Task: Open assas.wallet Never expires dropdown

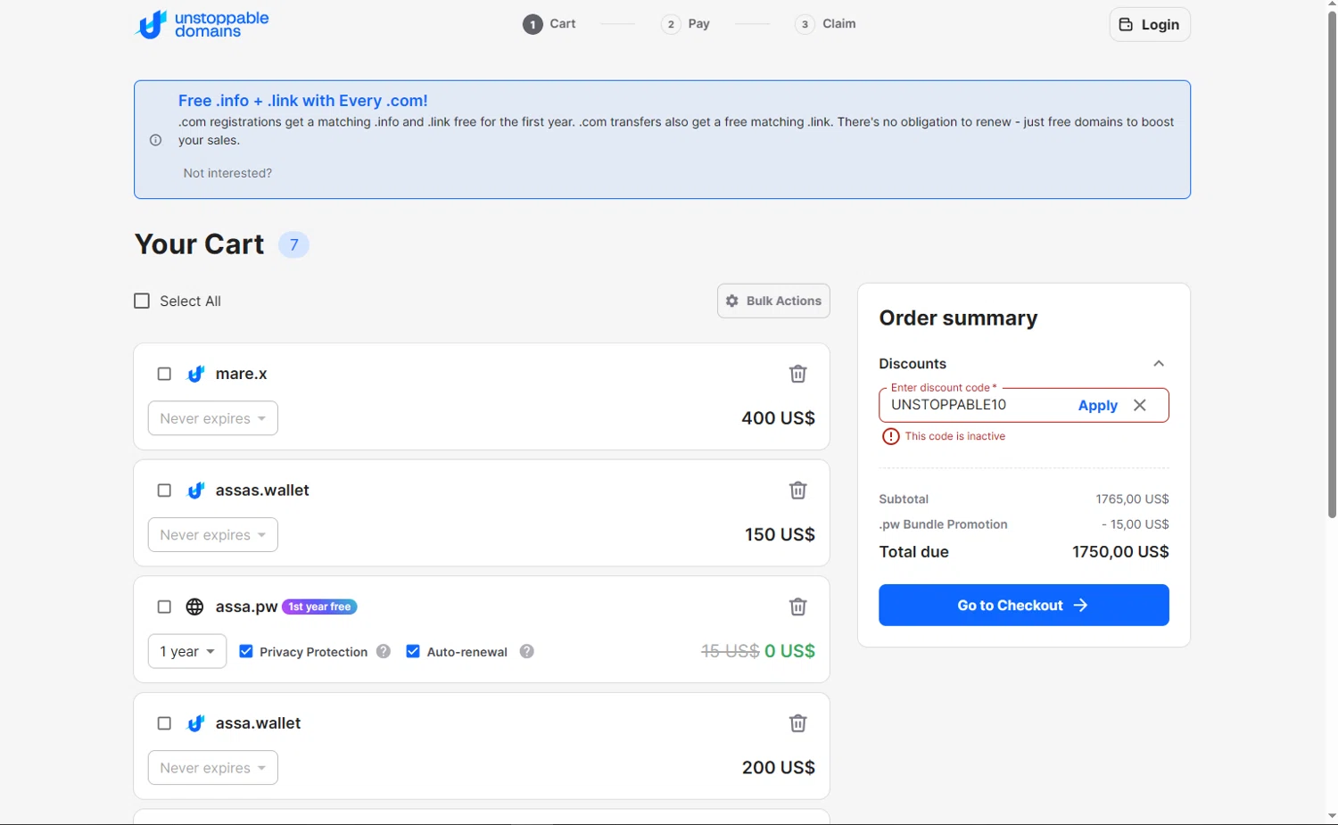Action: [x=213, y=535]
